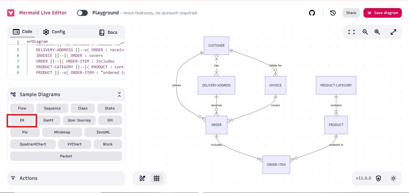Viewport: 409px width, 193px height.
Task: Load the Block sample diagram
Action: coord(108,144)
